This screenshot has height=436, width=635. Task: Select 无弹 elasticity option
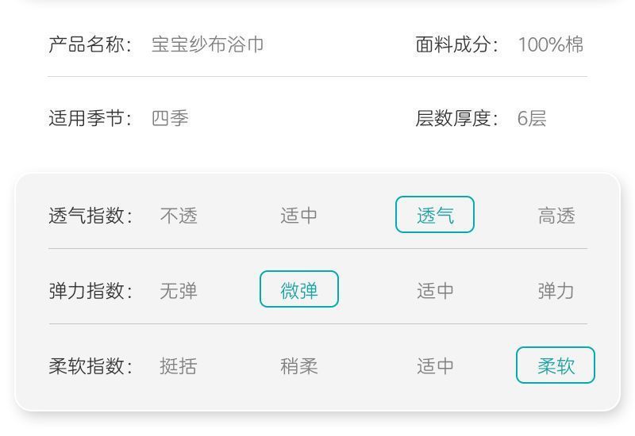[179, 291]
